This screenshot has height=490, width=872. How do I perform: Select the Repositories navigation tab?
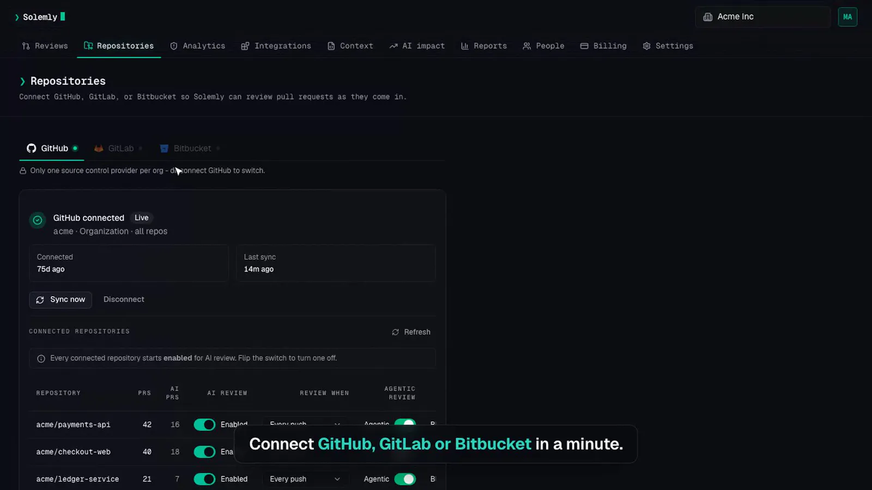coord(119,46)
